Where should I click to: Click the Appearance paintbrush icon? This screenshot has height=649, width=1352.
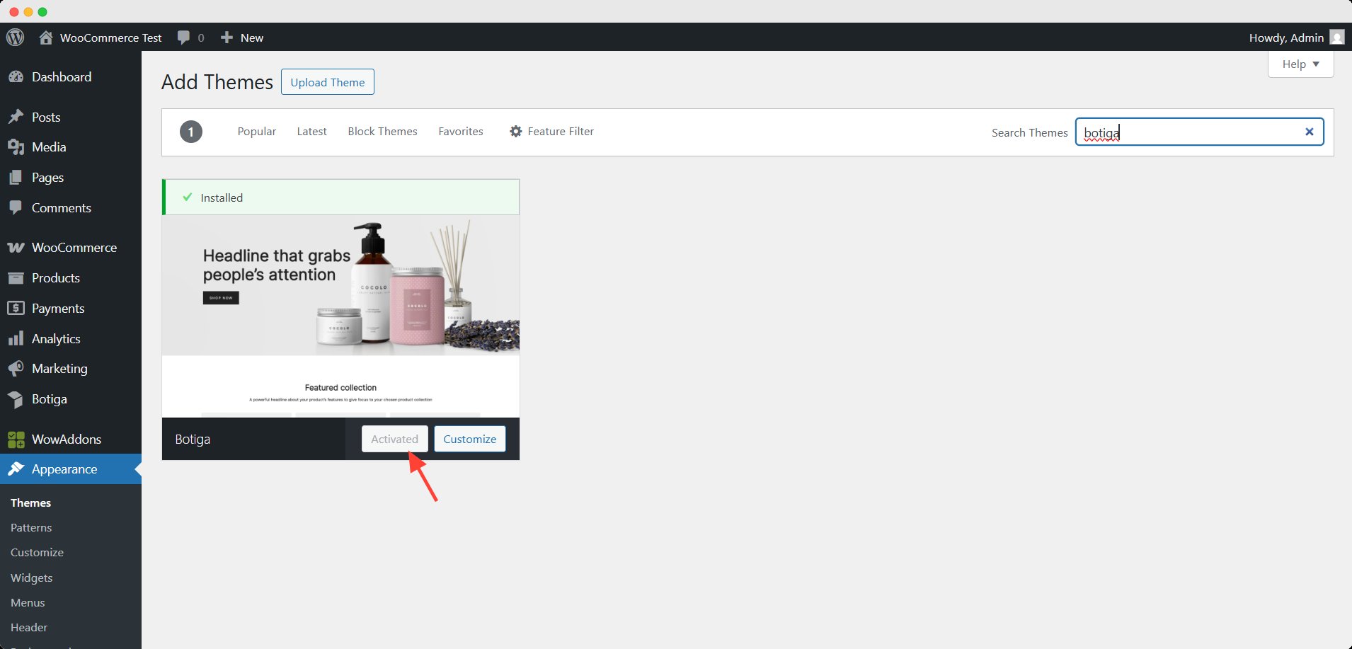[16, 469]
